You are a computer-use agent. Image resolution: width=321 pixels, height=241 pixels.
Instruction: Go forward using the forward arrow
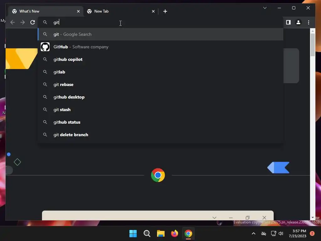coord(23,22)
